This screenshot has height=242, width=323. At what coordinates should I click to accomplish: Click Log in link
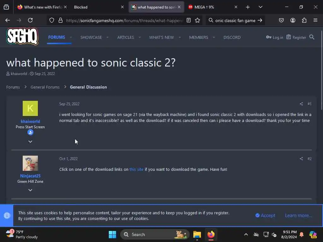(275, 37)
